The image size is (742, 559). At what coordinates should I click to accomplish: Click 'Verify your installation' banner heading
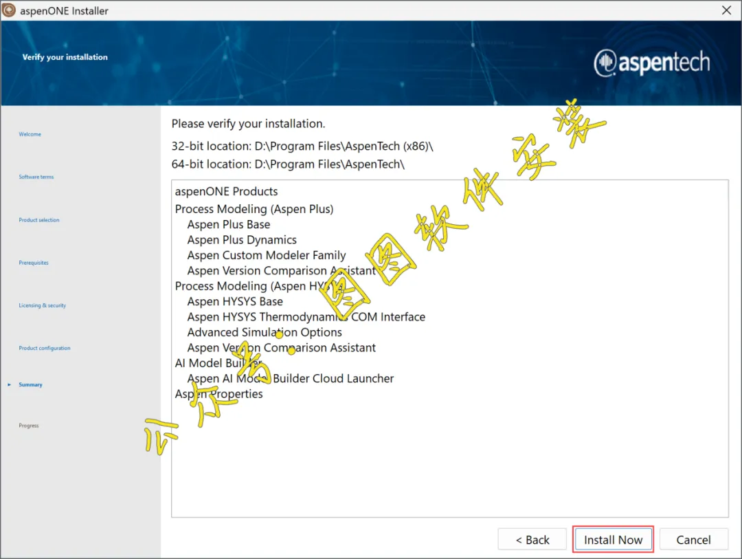coord(65,57)
